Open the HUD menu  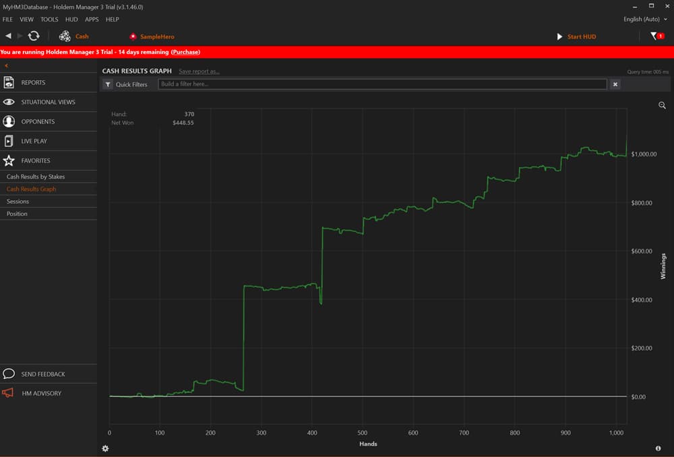click(71, 20)
